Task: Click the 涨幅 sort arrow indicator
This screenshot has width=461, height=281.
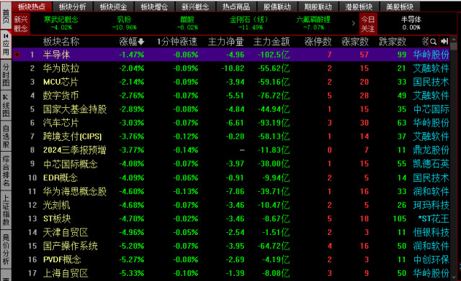Action: [141, 42]
